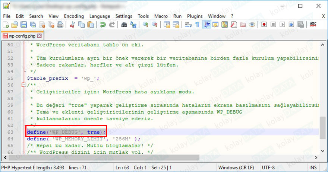Open the Plugins menu

pos(195,16)
